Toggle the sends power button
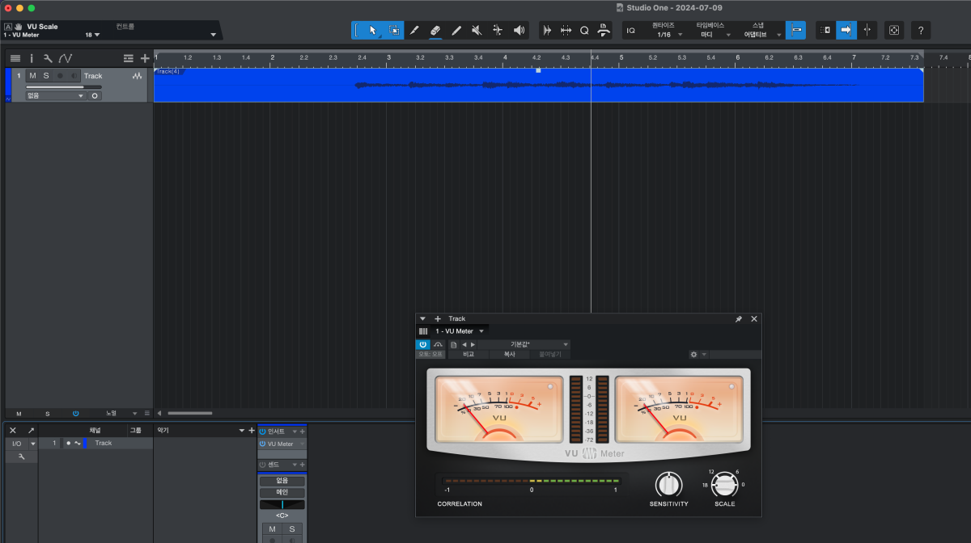 263,465
